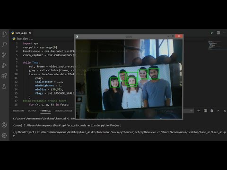The height and width of the screenshot is (170, 227).
Task: Maximize the video capture window
Action: (173, 36)
